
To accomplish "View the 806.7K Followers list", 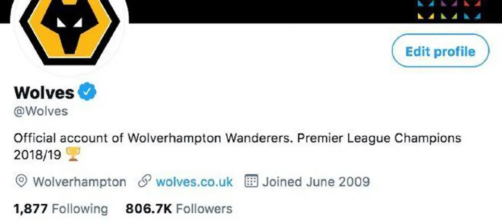I will [179, 208].
